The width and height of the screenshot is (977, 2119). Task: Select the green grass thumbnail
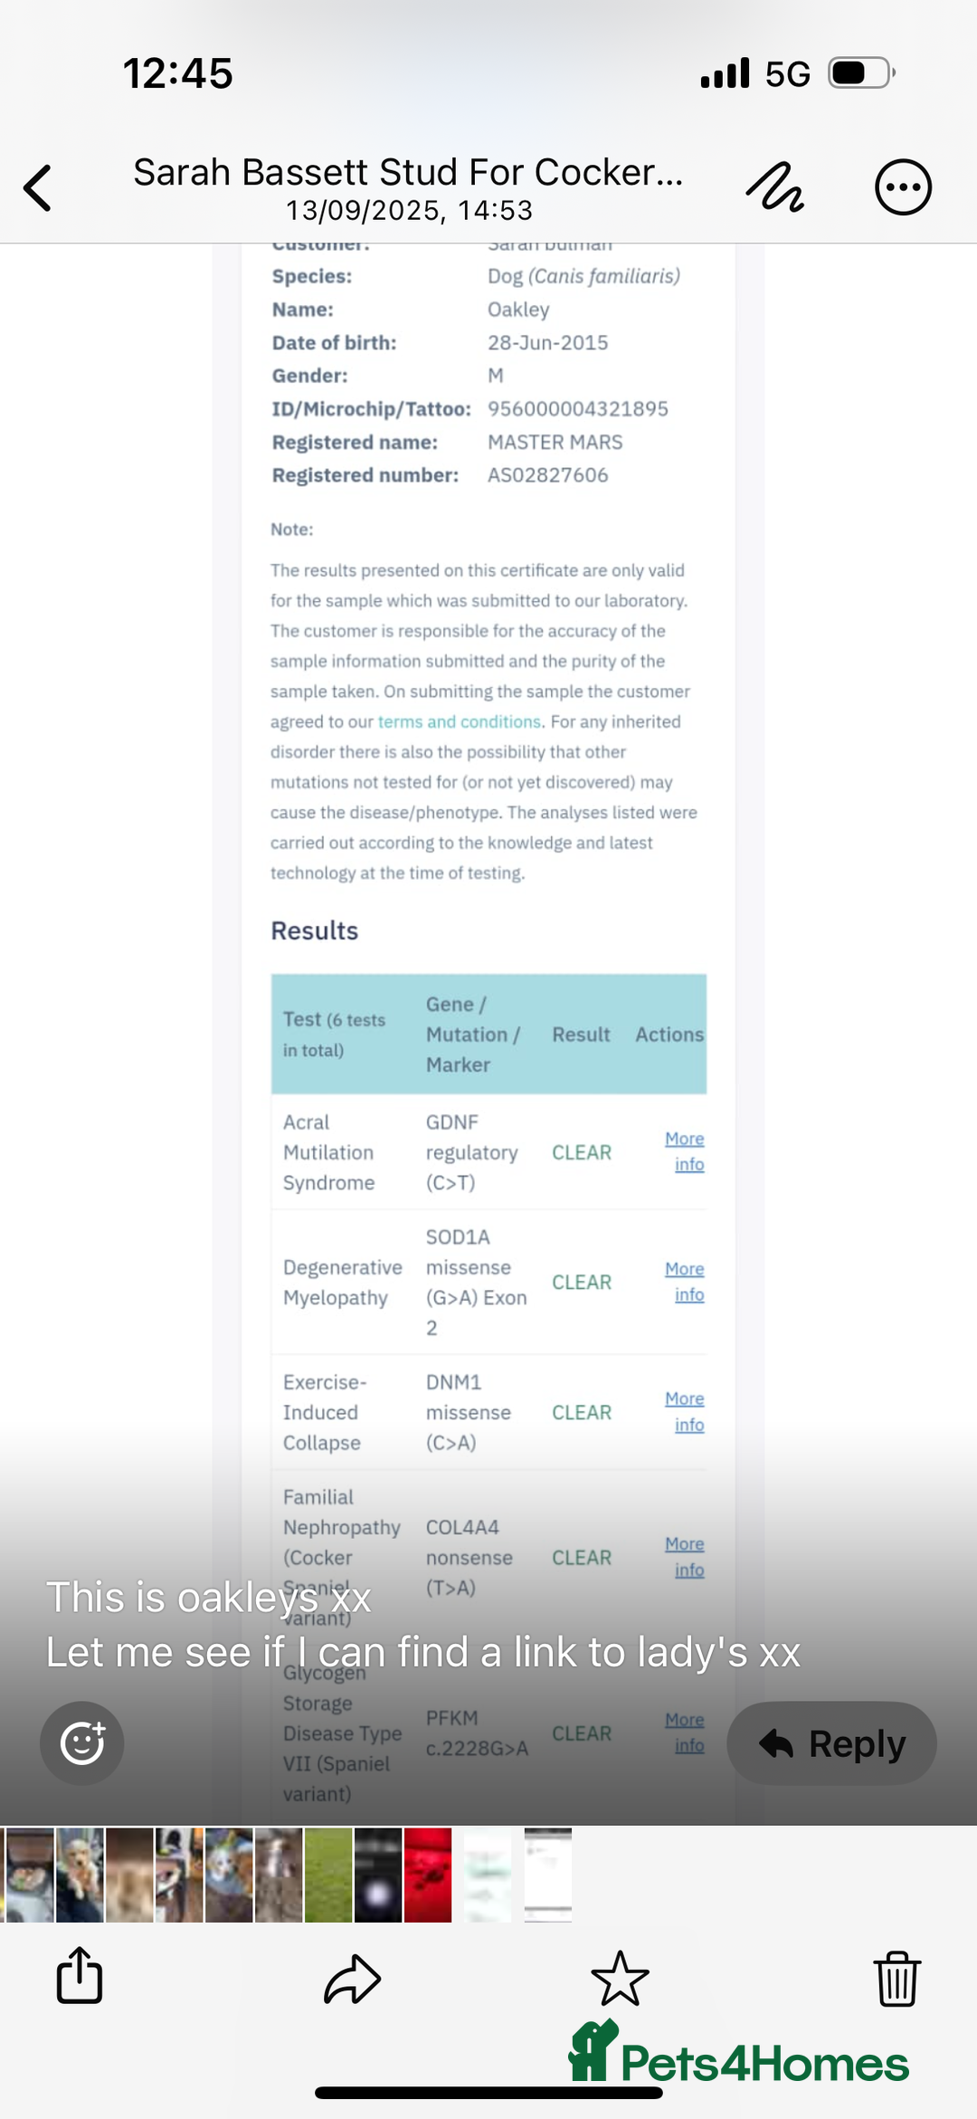pyautogui.click(x=328, y=1874)
